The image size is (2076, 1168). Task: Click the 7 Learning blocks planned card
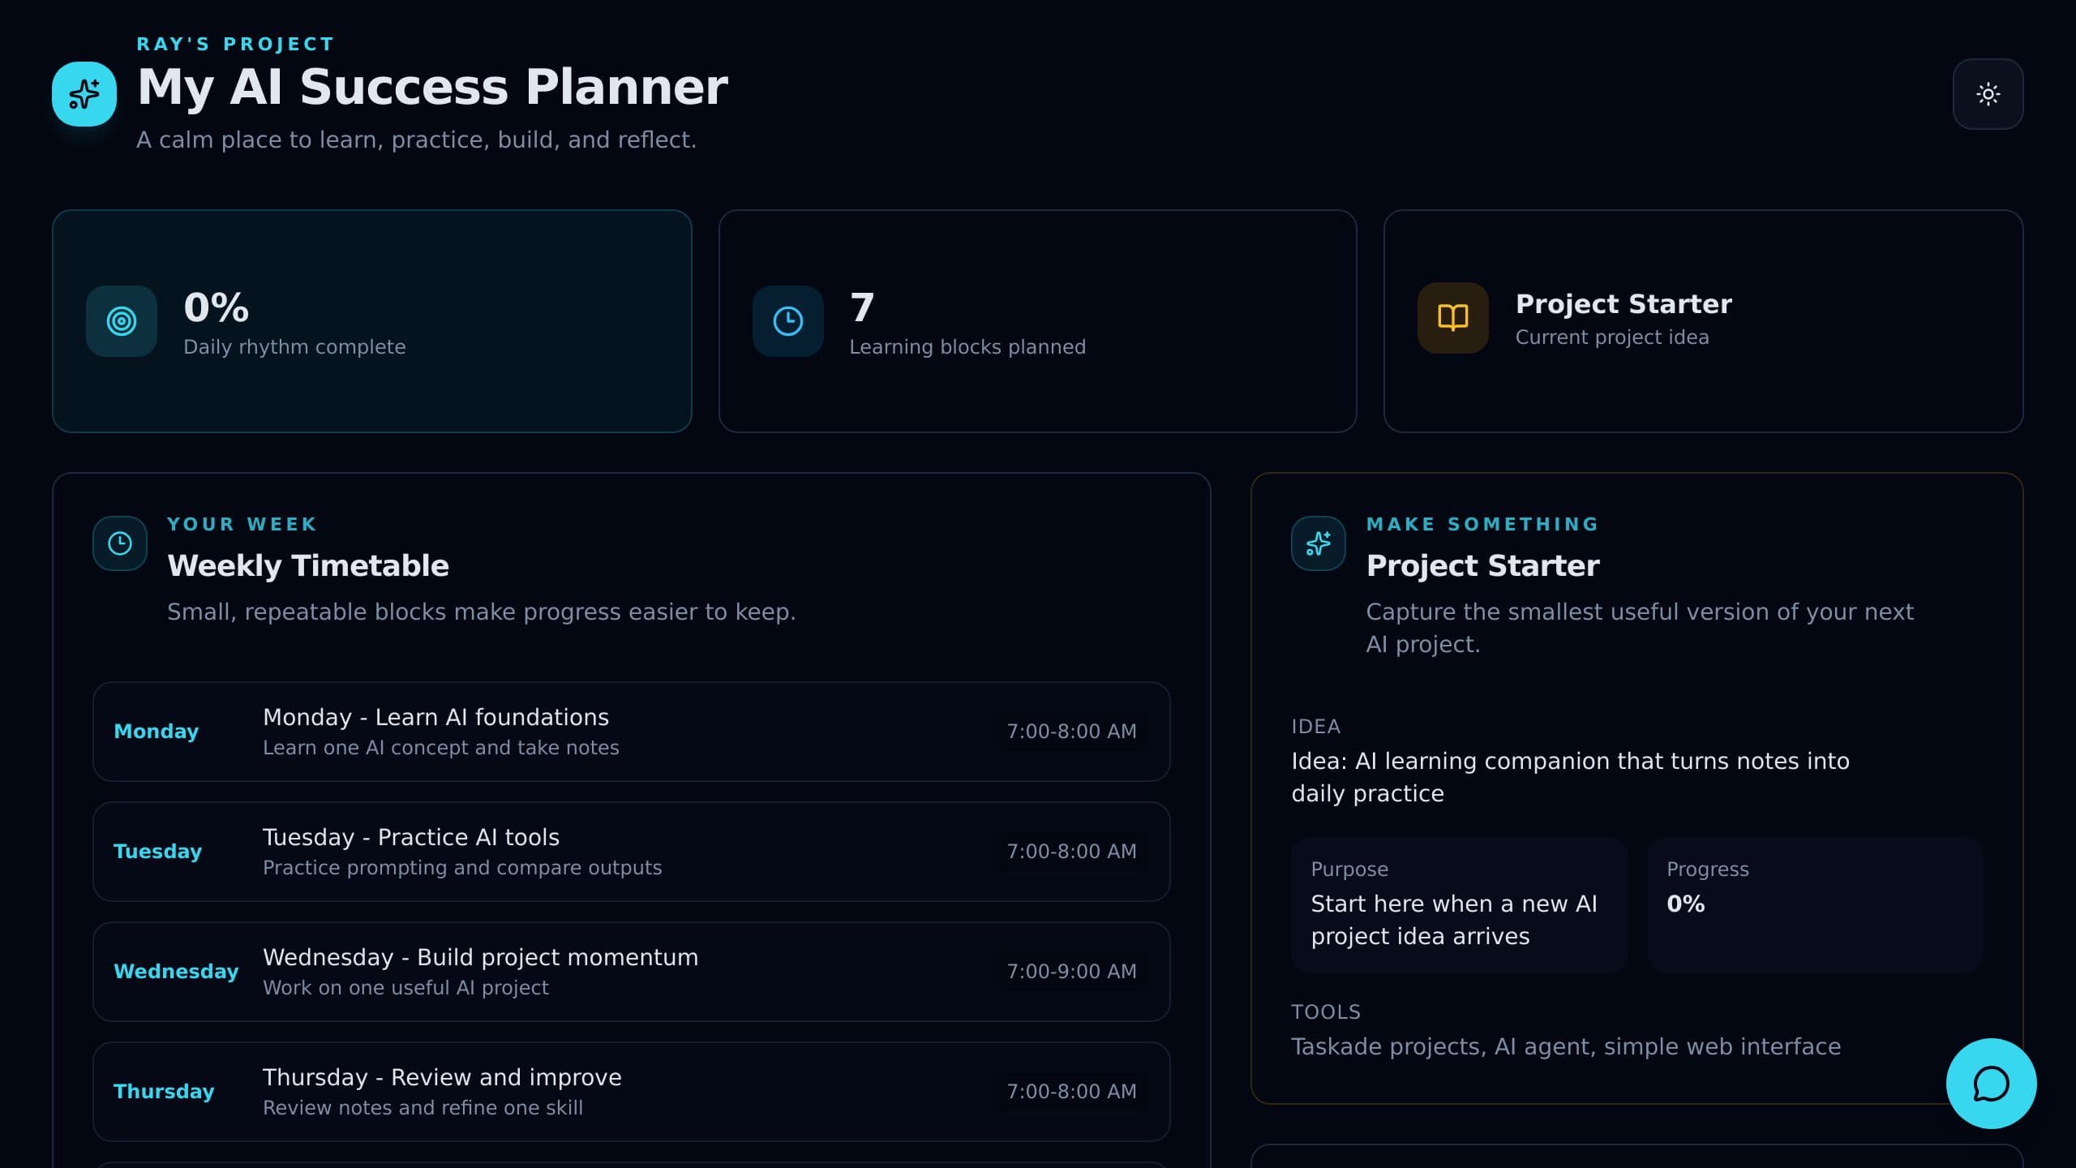tap(1037, 321)
